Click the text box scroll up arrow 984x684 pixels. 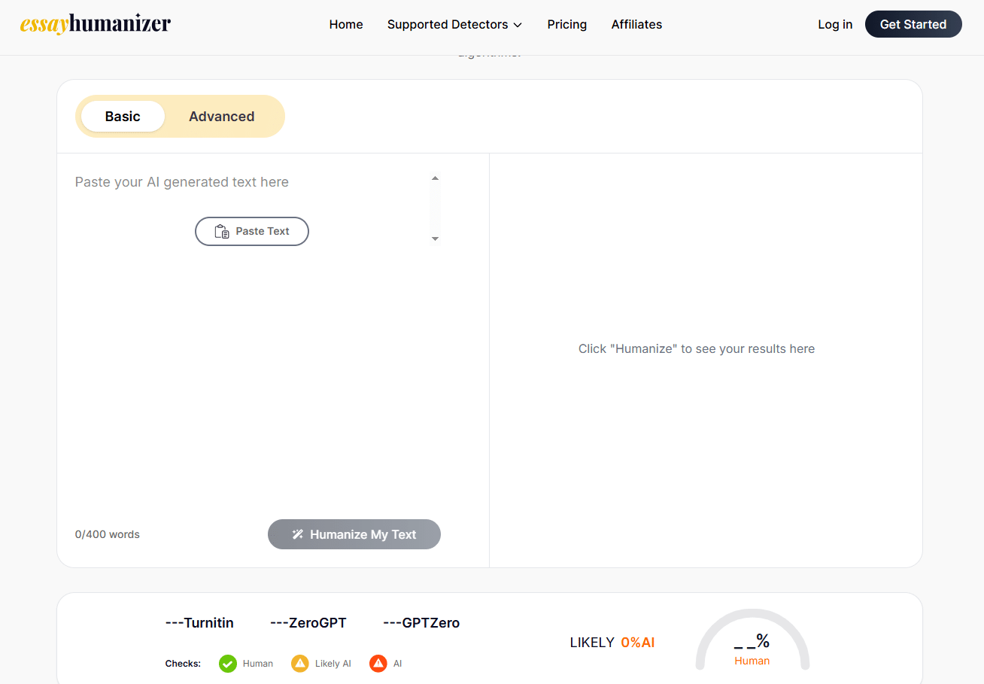pyautogui.click(x=435, y=178)
